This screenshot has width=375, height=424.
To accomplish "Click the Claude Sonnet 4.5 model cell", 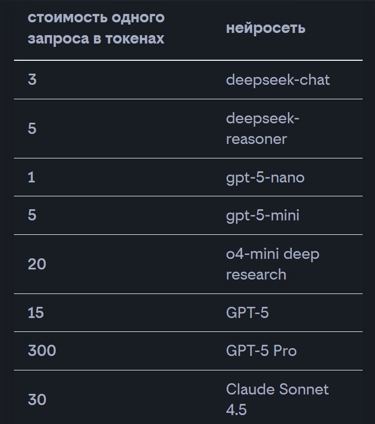I will pyautogui.click(x=277, y=399).
